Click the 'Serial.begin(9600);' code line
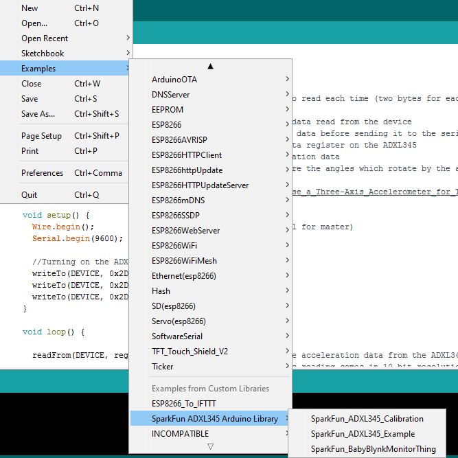The height and width of the screenshot is (458, 458). [78, 239]
